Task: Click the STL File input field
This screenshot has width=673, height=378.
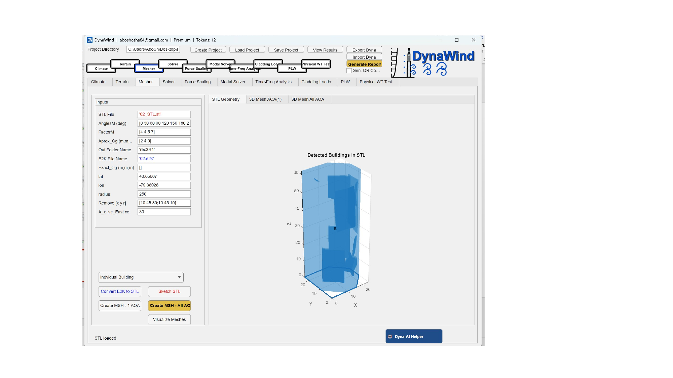Action: pos(164,114)
